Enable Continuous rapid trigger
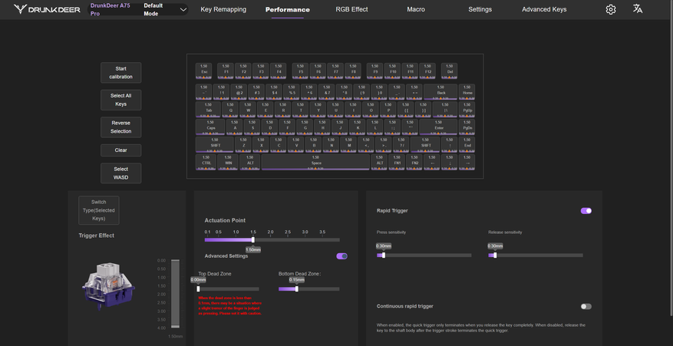 (586, 306)
